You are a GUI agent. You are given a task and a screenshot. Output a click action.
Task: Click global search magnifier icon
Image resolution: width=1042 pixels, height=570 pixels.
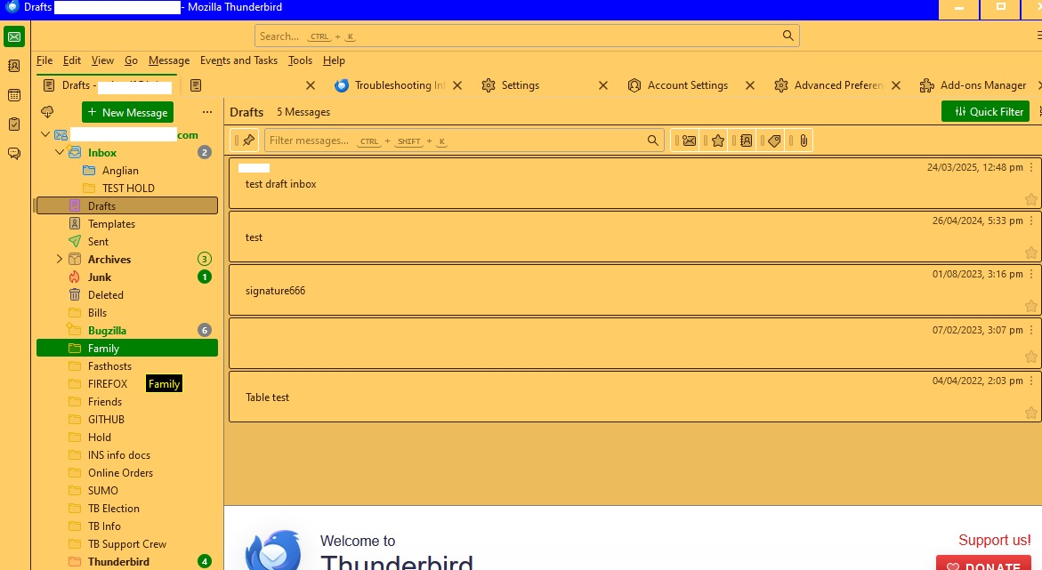coord(788,36)
